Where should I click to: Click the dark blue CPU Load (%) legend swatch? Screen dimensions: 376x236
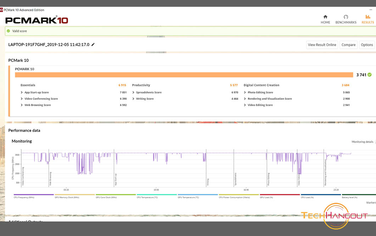tap(321, 195)
